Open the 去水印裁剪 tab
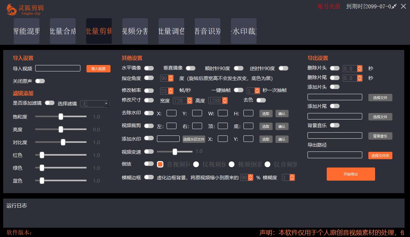 point(244,31)
